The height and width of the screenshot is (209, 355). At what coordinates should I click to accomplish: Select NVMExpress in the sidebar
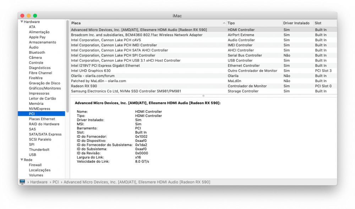pyautogui.click(x=39, y=108)
